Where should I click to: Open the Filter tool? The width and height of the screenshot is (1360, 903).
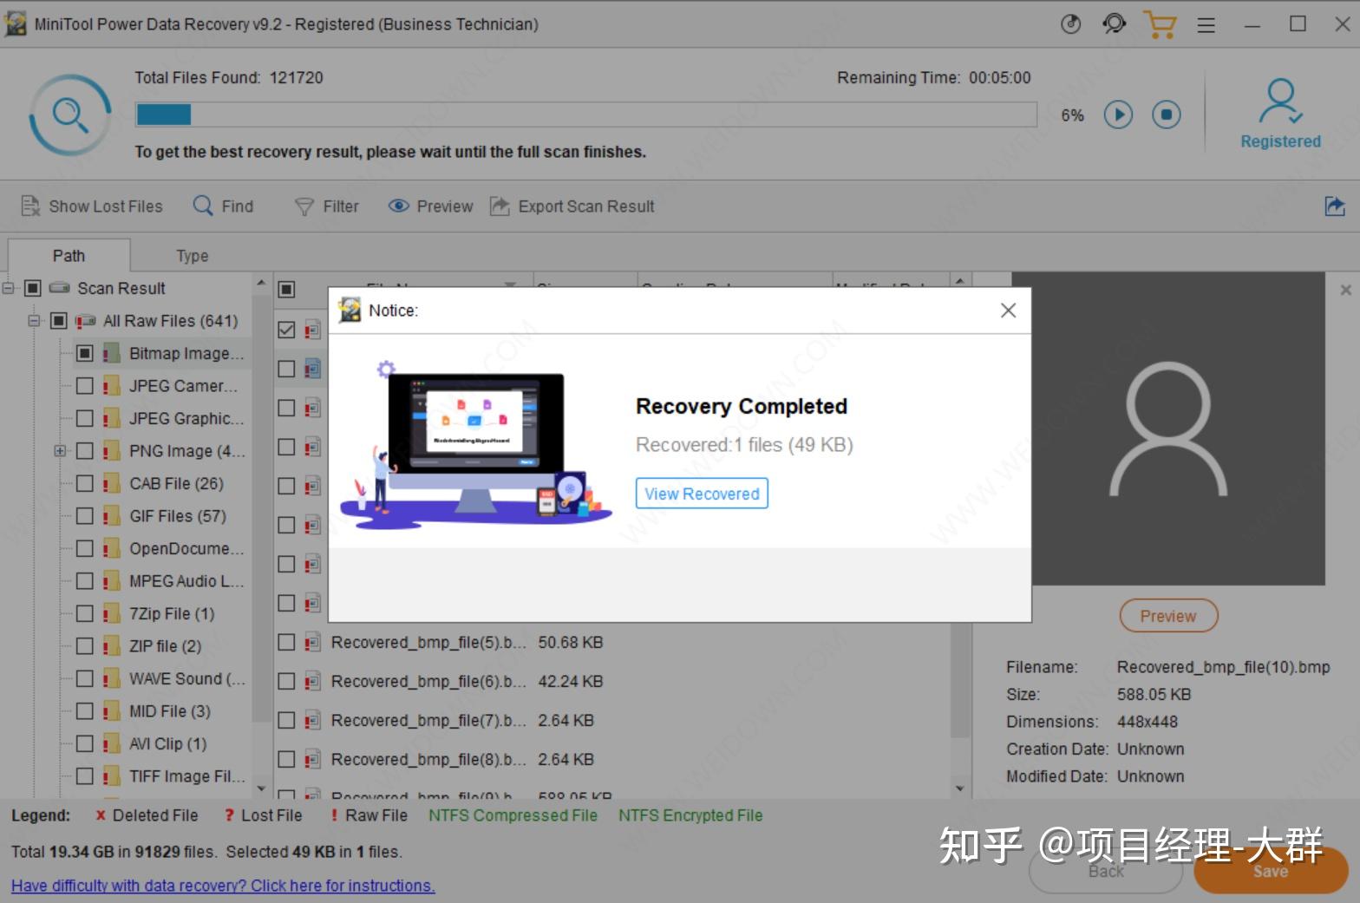pyautogui.click(x=327, y=206)
